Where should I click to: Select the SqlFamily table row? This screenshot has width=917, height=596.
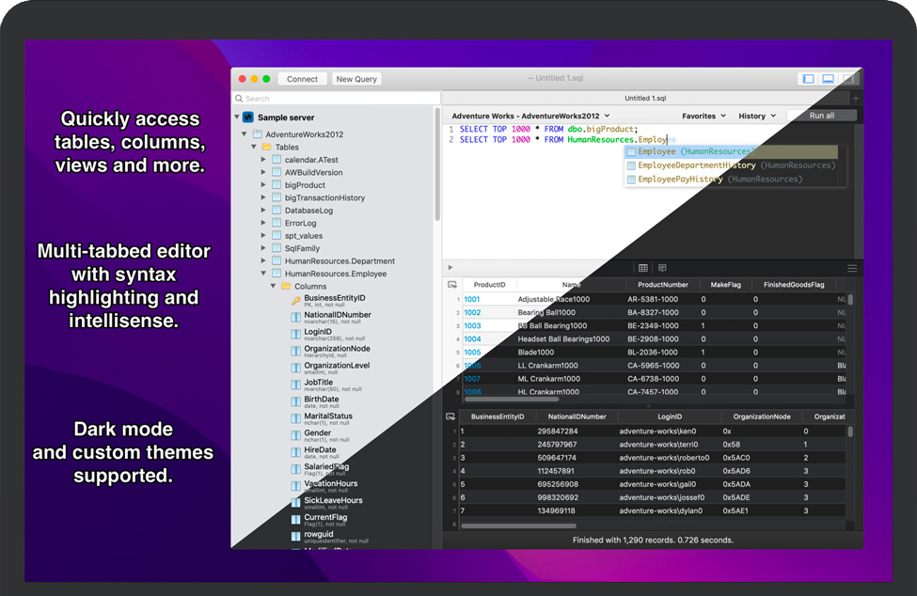tap(302, 248)
